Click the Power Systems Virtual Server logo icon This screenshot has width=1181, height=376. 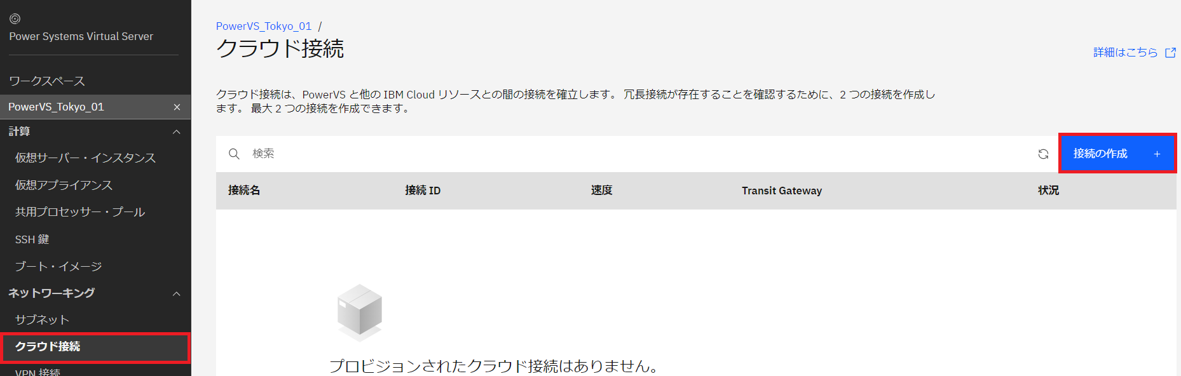tap(15, 19)
